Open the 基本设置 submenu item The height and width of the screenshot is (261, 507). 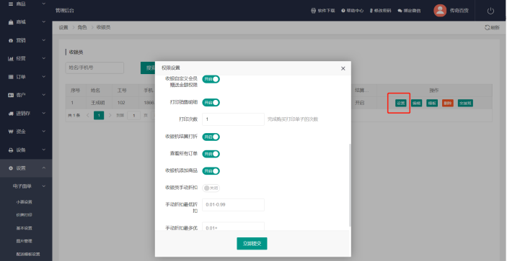25,228
